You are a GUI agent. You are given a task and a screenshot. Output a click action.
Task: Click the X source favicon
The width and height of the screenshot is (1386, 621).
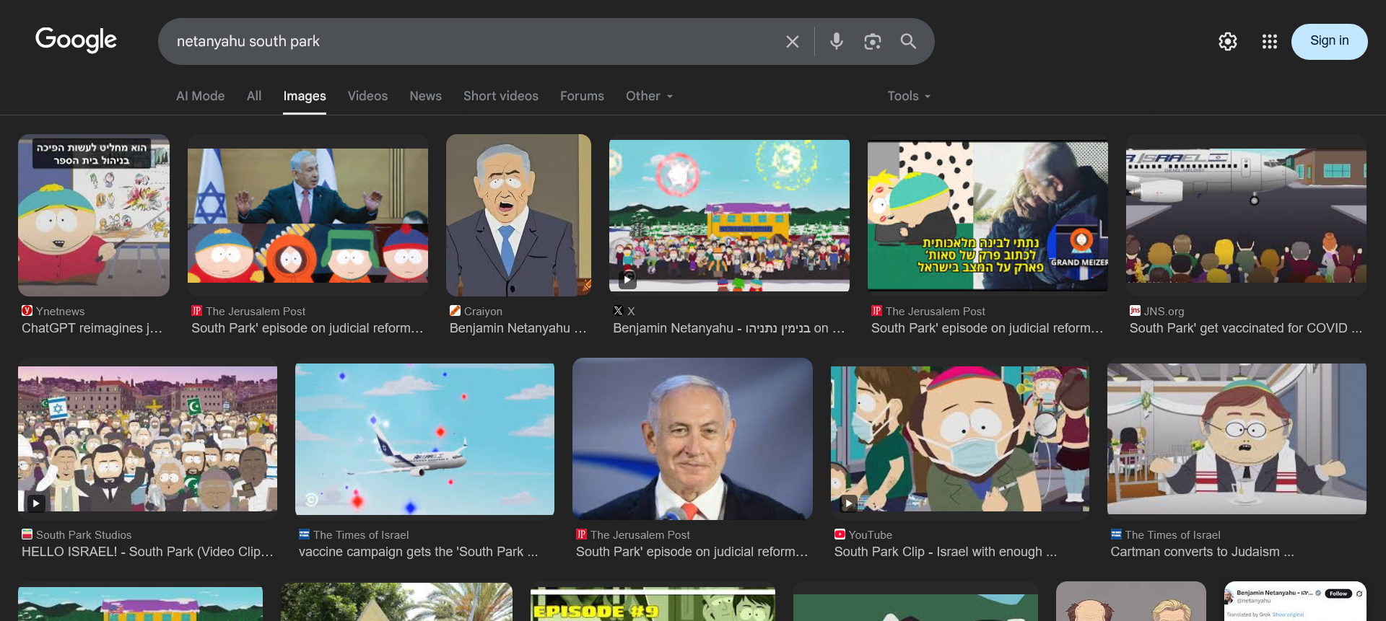618,311
